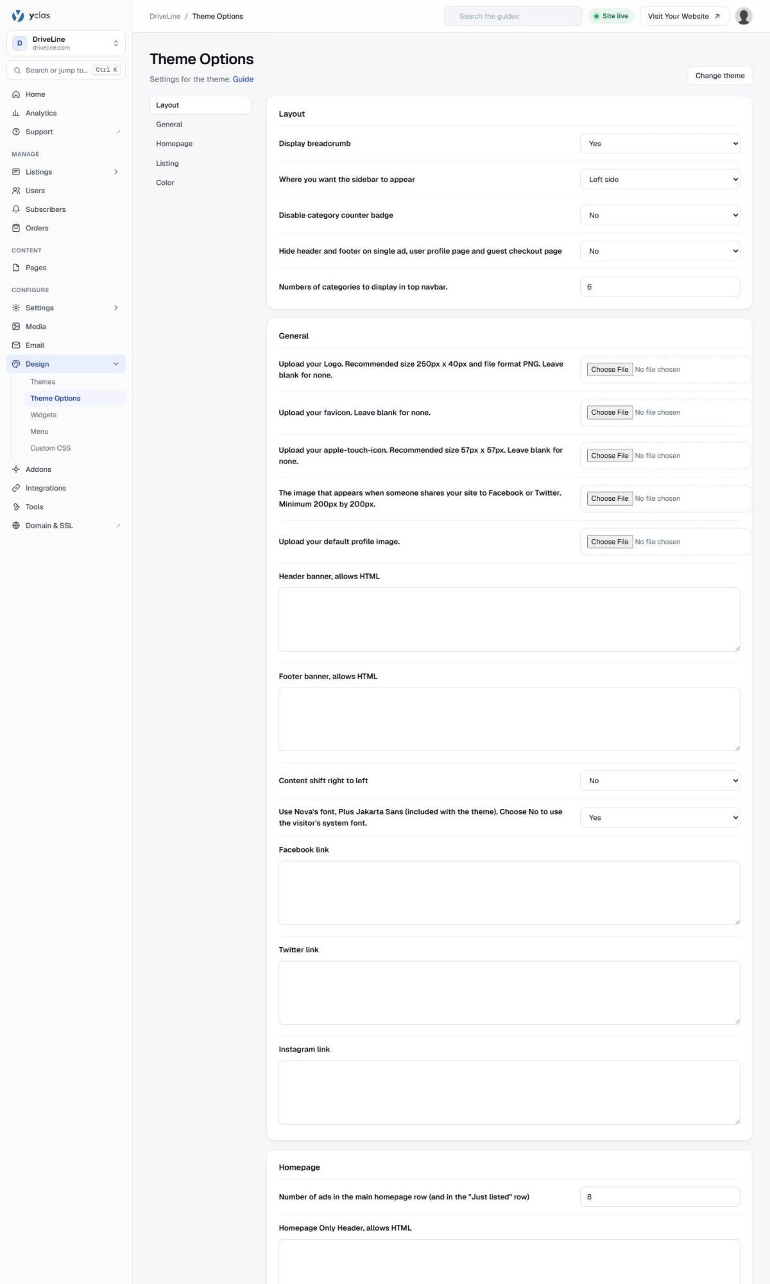
Task: Open the theme Guide link
Action: pos(243,79)
